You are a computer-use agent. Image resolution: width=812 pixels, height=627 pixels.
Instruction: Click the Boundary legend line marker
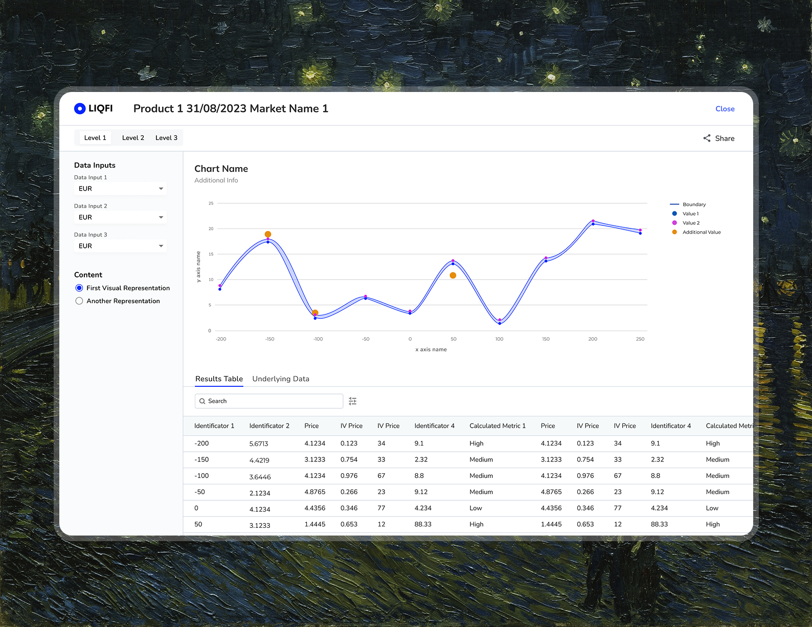[x=674, y=204]
